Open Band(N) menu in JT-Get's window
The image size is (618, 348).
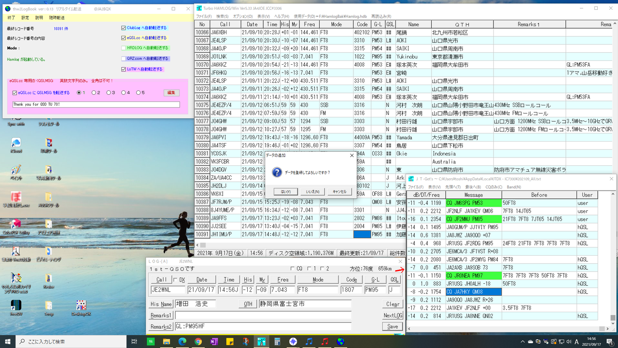(514, 187)
